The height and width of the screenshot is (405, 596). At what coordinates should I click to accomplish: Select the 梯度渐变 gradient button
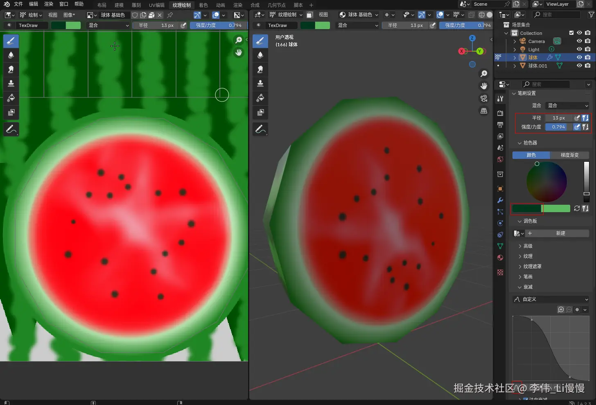pyautogui.click(x=570, y=155)
